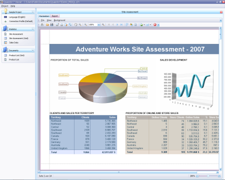Screen dimensions: 225x180
Task: Click the Save floppy disk icon
Action: [52, 24]
